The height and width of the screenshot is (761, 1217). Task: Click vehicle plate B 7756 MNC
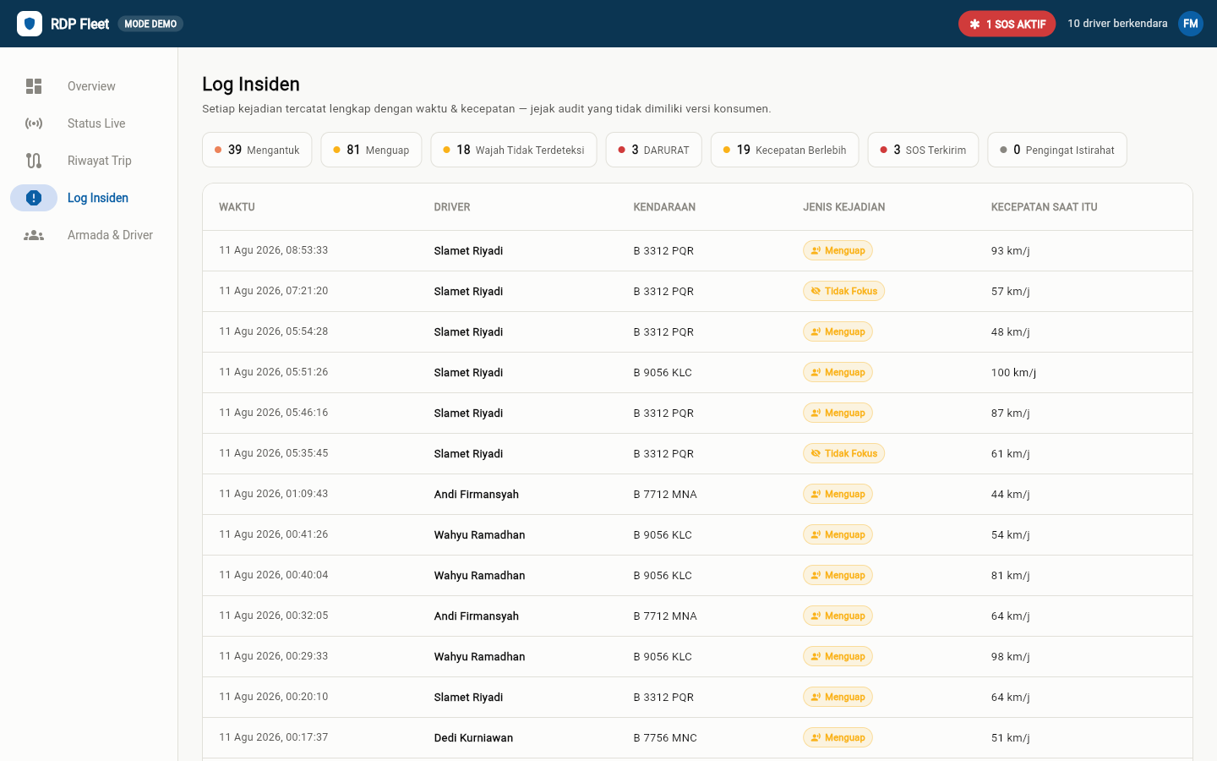click(665, 737)
